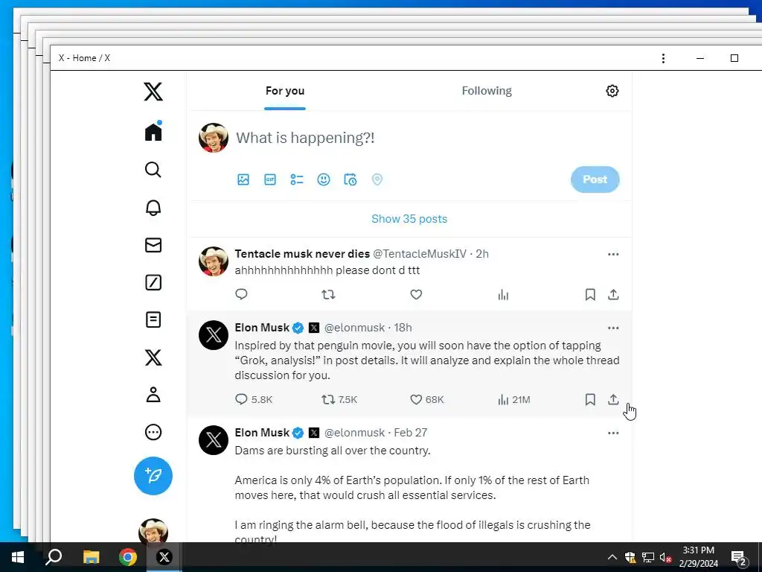View analytics of Tentacle musk's post
The height and width of the screenshot is (572, 762).
coord(503,295)
